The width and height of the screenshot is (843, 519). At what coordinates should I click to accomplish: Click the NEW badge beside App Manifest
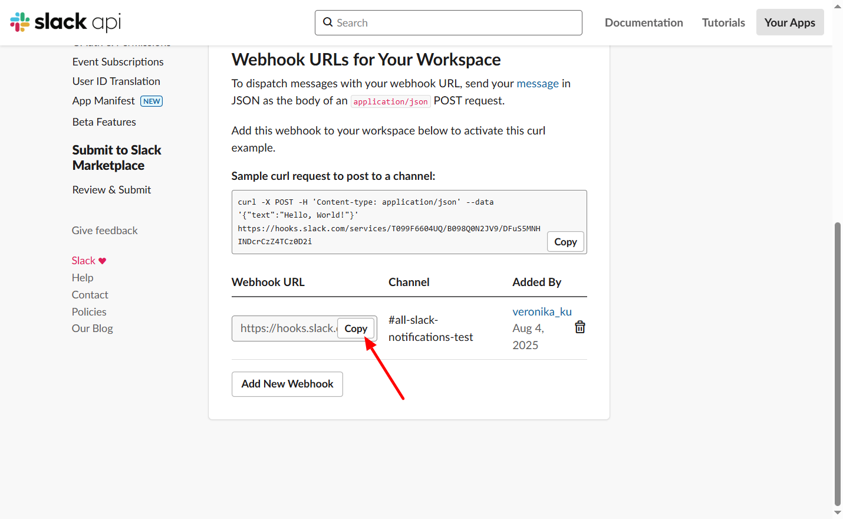click(152, 101)
